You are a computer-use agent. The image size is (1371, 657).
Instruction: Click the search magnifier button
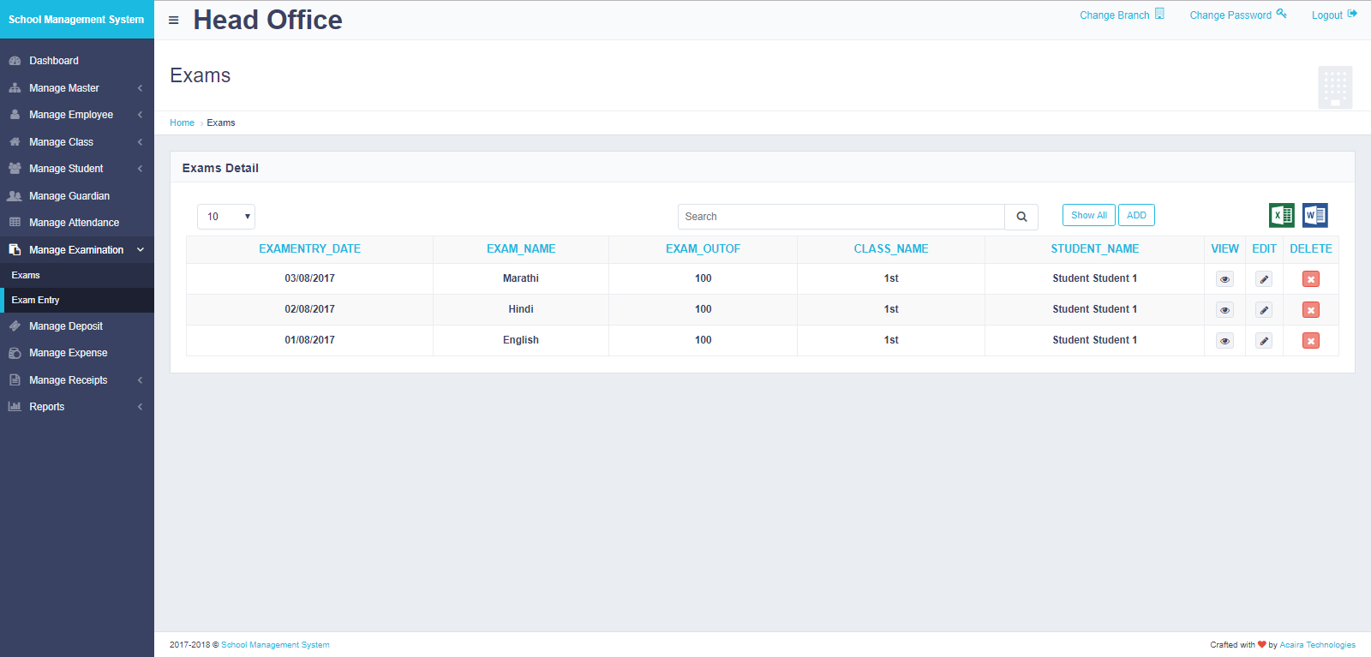tap(1021, 217)
